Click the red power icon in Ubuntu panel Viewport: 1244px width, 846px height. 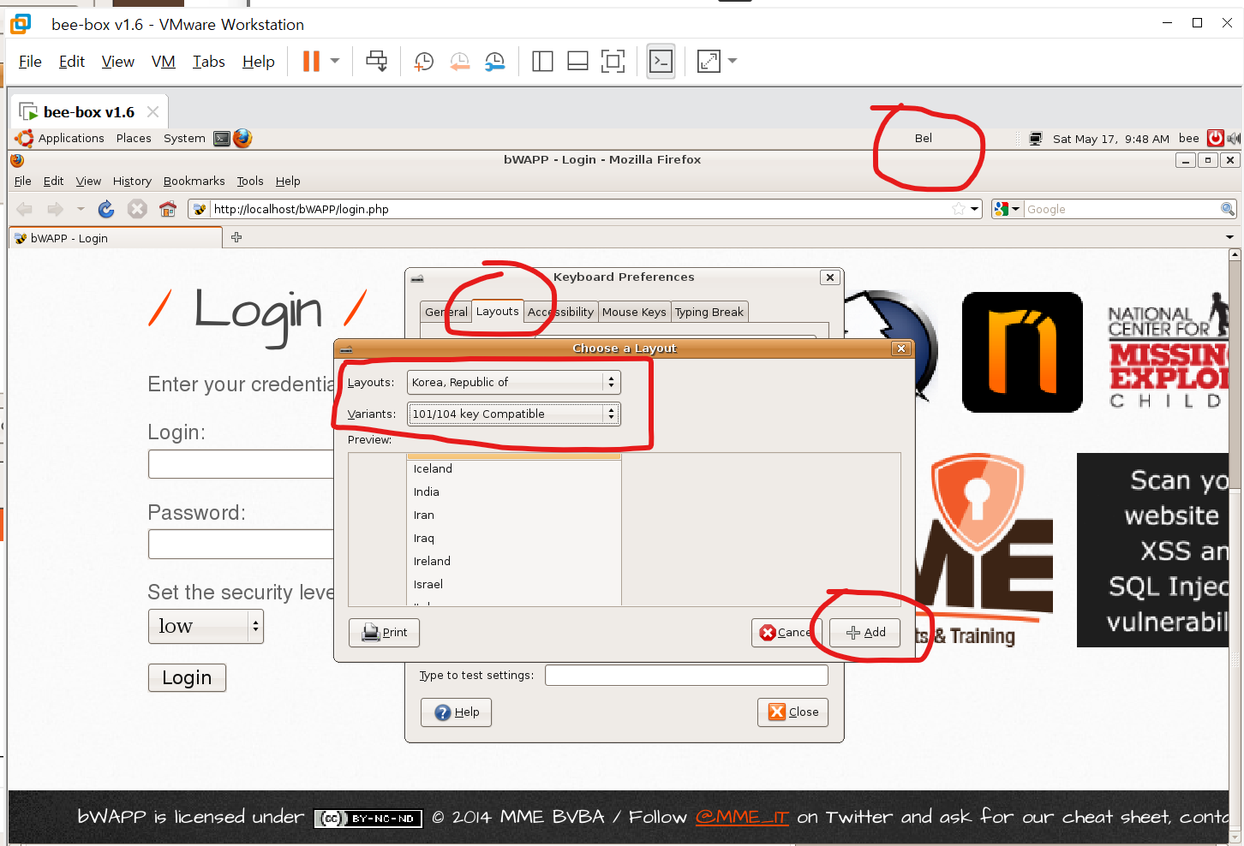coord(1216,138)
